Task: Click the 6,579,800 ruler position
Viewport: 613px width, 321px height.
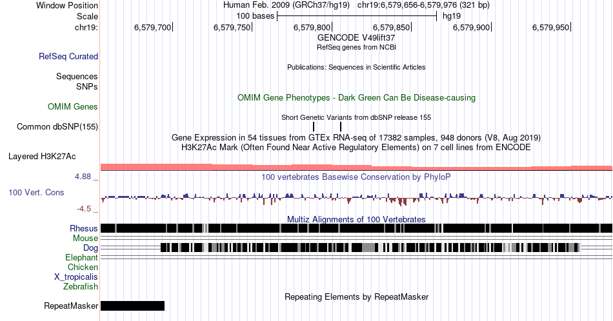Action: click(x=312, y=27)
